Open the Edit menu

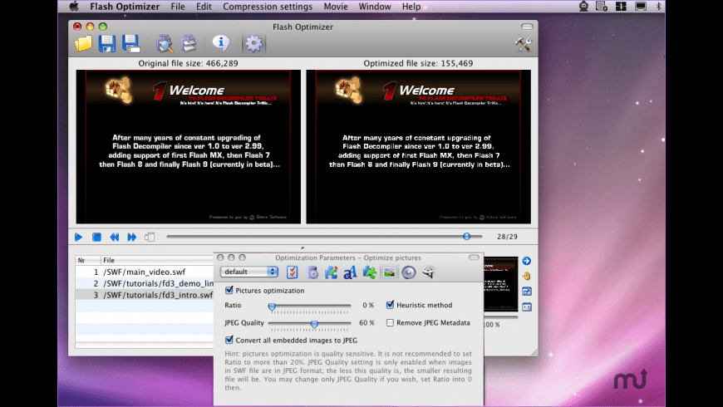click(x=204, y=7)
